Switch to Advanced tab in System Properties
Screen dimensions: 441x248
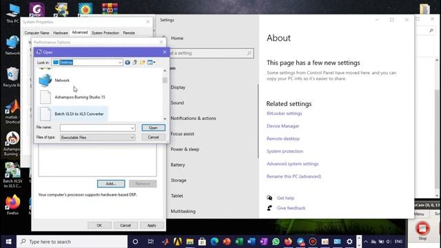tap(80, 32)
